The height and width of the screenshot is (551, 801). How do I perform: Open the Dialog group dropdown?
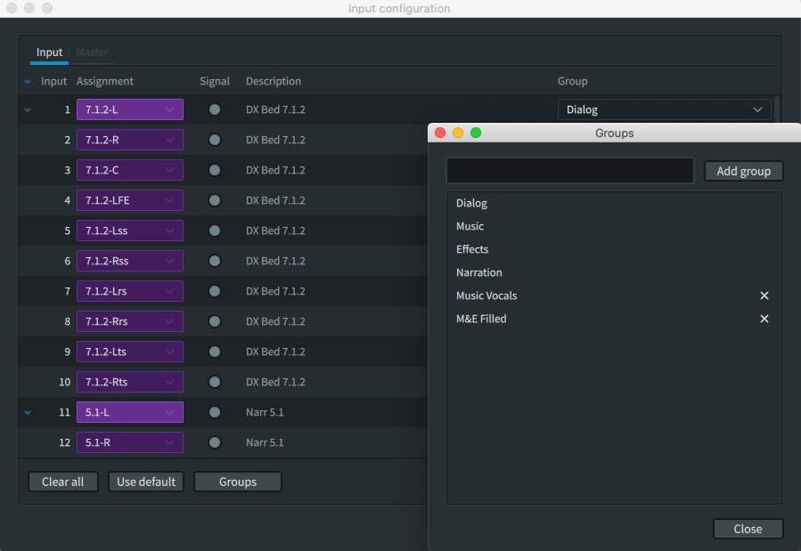click(664, 109)
